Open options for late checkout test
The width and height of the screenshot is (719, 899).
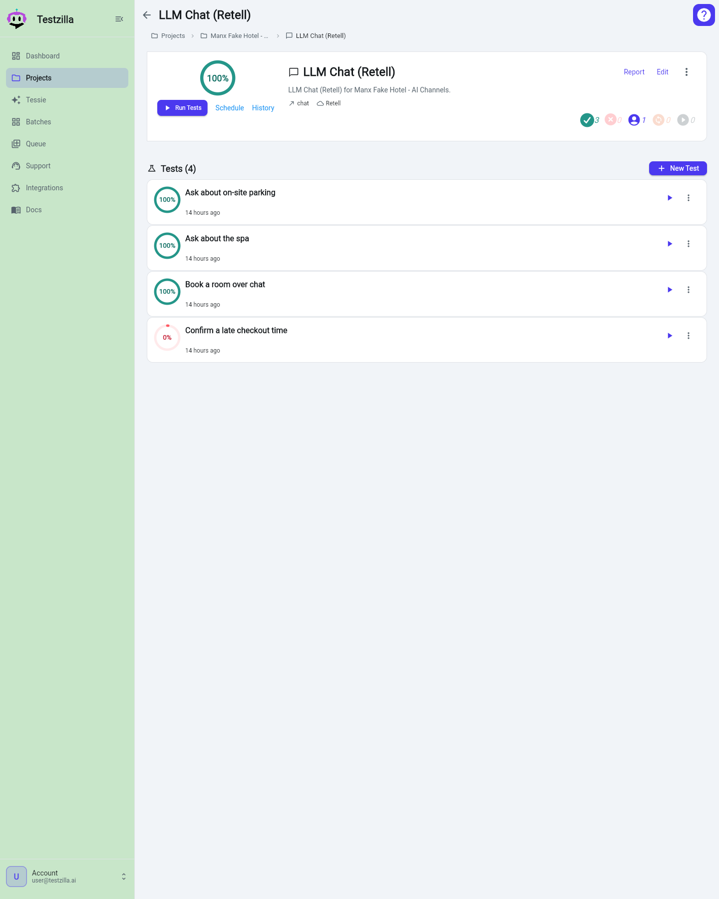689,336
